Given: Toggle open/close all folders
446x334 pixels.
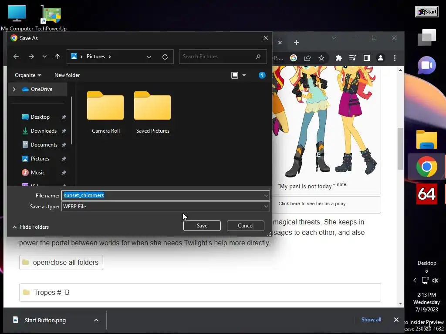Looking at the screenshot, I should 61,262.
